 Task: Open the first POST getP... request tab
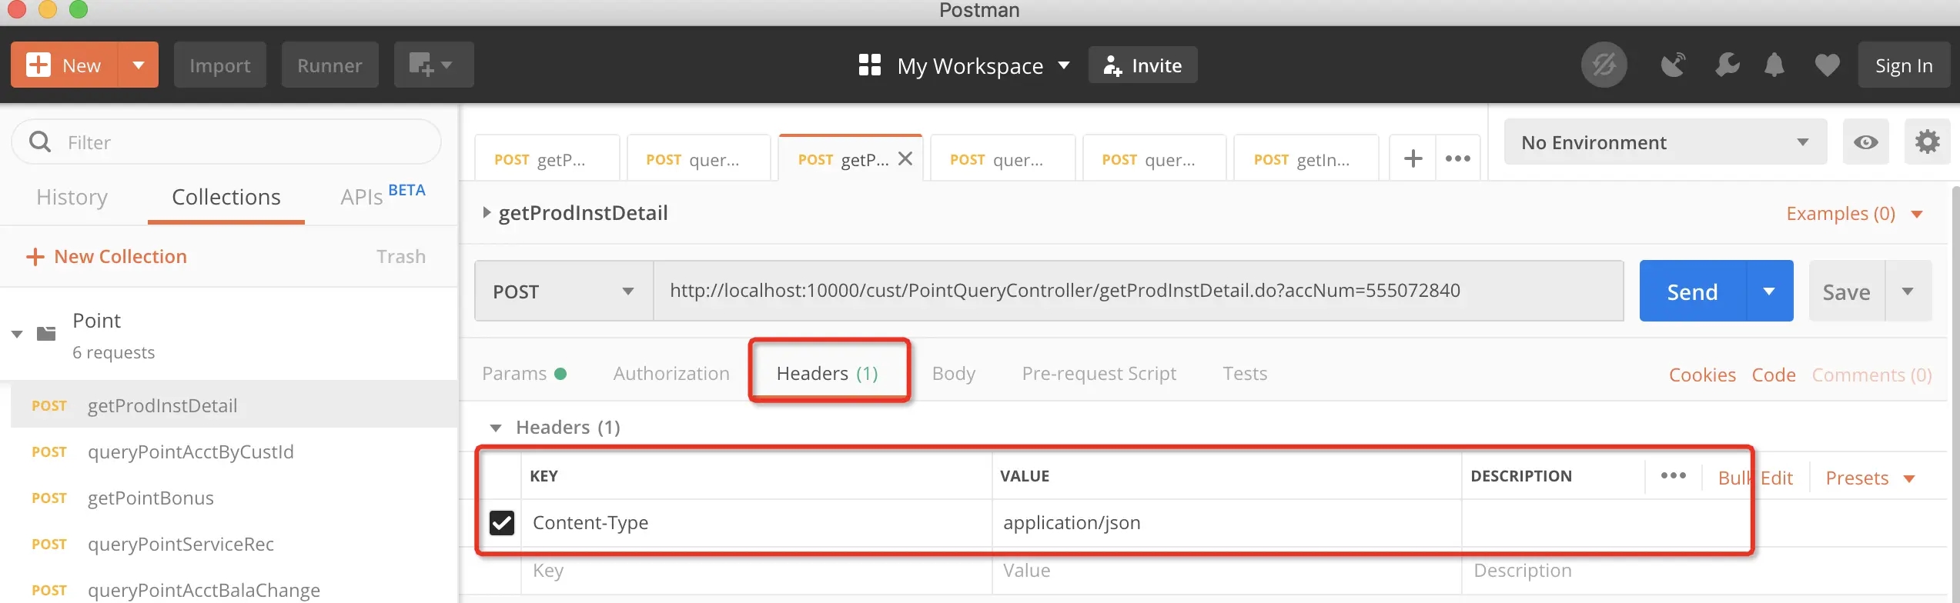pyautogui.click(x=547, y=158)
